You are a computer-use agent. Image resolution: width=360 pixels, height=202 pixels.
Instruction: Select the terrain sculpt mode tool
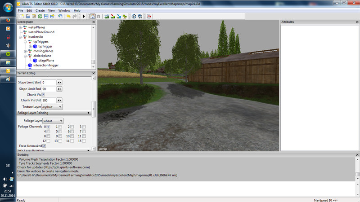pos(107,16)
